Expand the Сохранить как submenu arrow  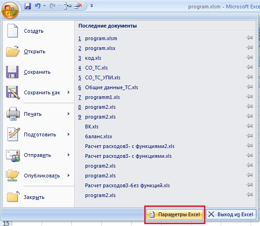[69, 92]
